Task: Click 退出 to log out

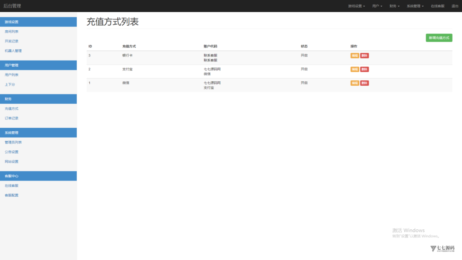Action: 455,6
